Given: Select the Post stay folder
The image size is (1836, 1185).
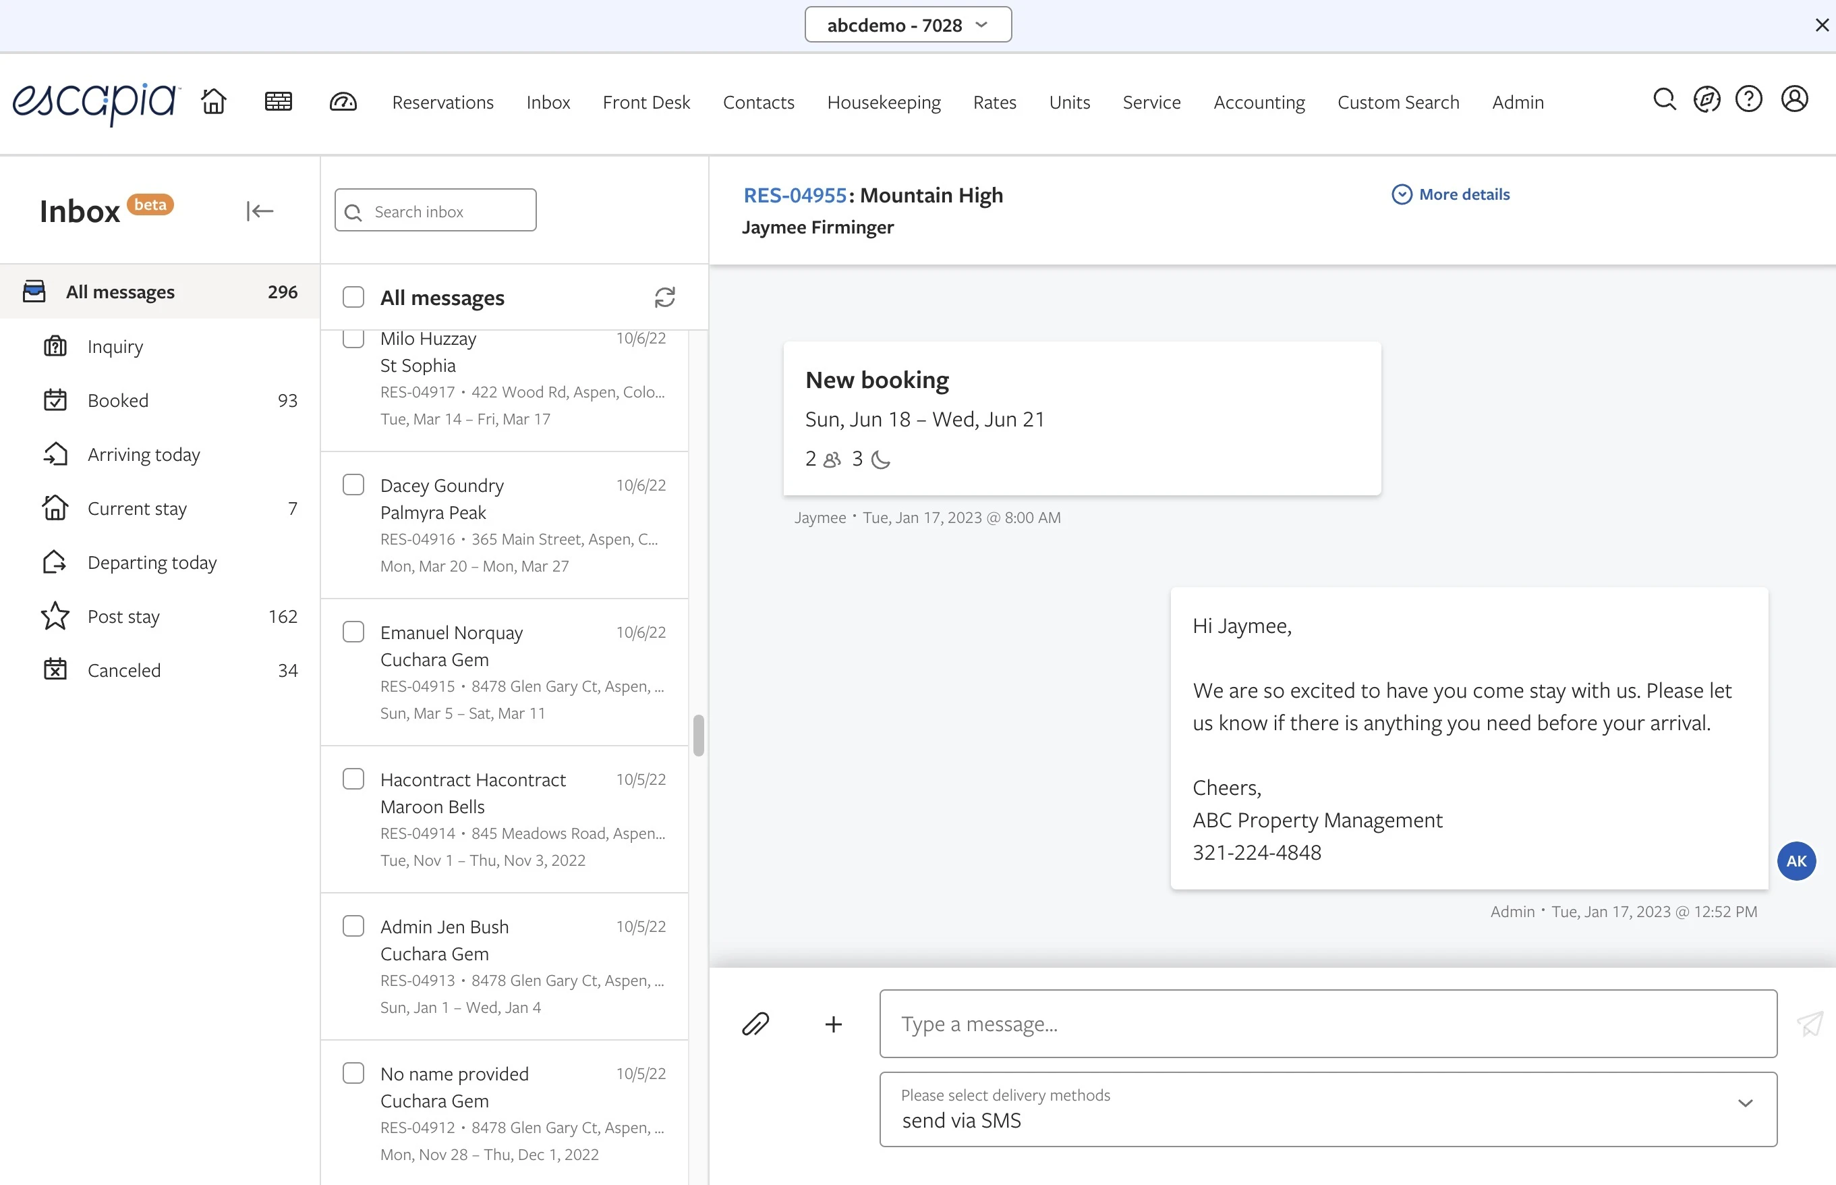Looking at the screenshot, I should [124, 616].
